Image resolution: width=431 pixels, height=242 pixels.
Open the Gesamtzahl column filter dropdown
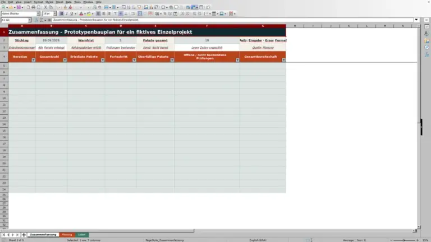coord(65,60)
